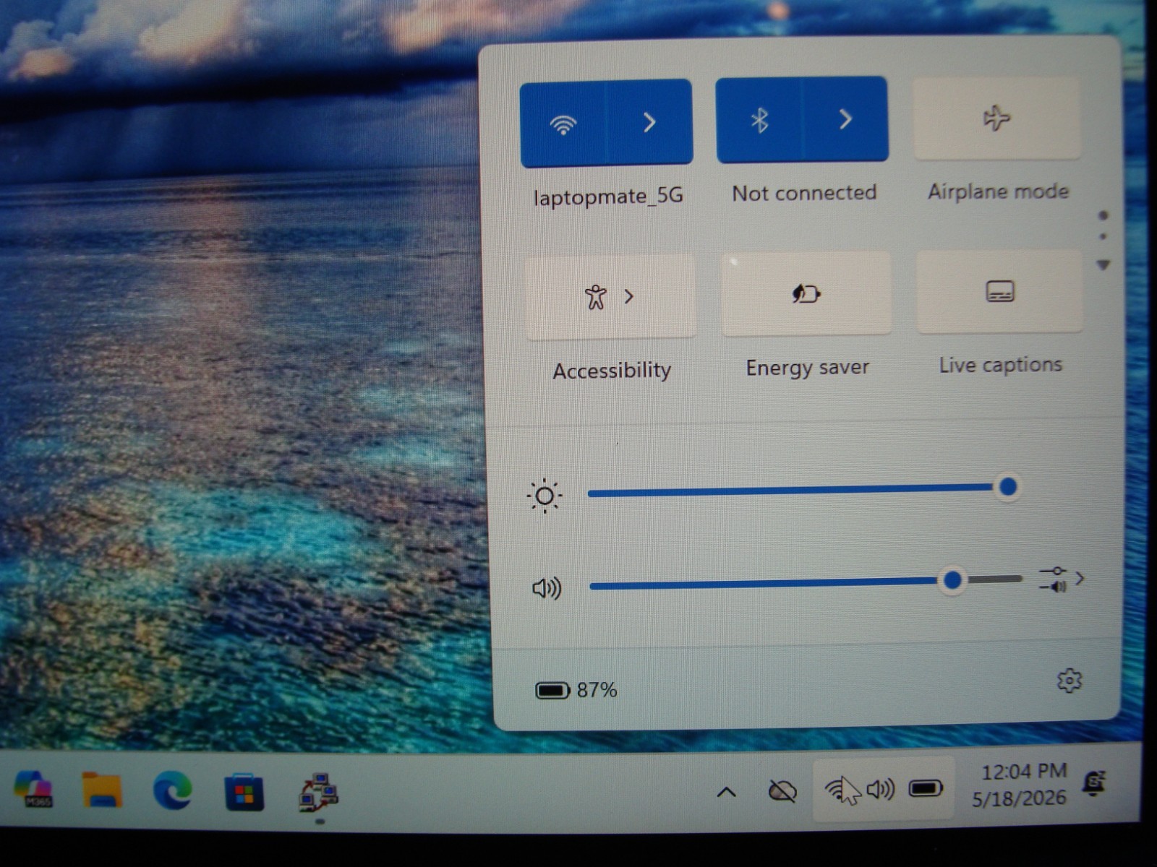Open the clock and date calendar
This screenshot has width=1157, height=867.
pos(1020,785)
